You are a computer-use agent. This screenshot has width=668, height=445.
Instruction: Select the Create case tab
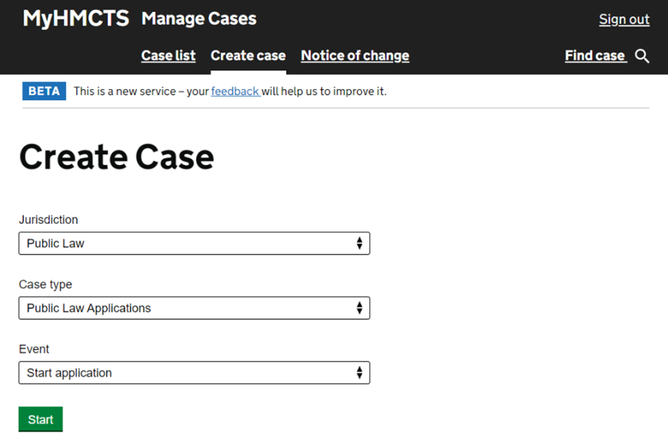248,56
